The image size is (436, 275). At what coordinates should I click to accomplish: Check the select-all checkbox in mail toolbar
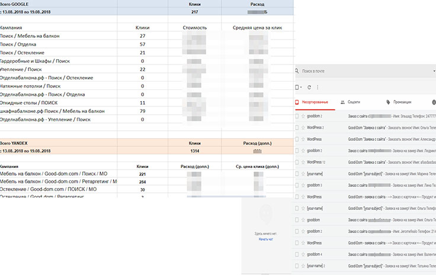click(x=297, y=87)
